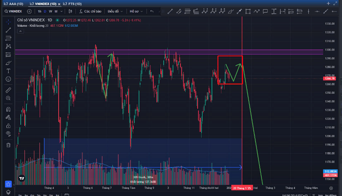Click the trash remove drawings icon
This screenshot has width=342, height=196.
(8, 145)
